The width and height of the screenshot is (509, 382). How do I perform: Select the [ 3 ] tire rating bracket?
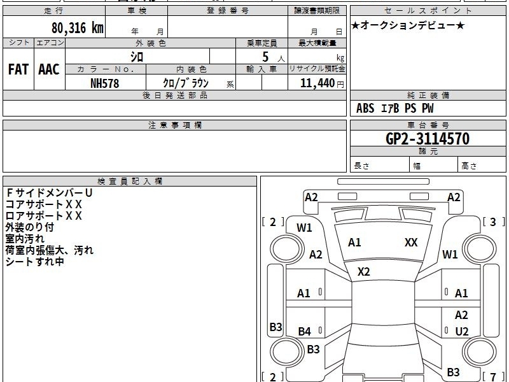pos(494,222)
